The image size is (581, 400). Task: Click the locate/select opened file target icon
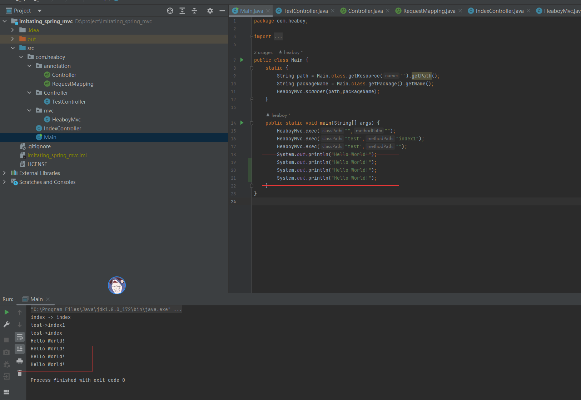(170, 11)
